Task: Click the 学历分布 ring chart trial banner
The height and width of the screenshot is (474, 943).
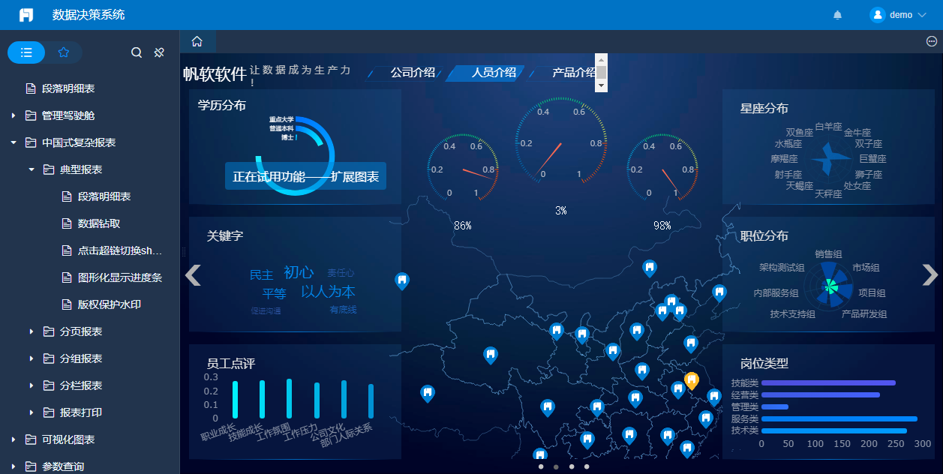Action: (x=305, y=176)
